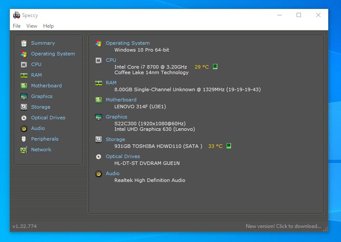Click the green storage temperature indicator icon
Image resolution: width=341 pixels, height=242 pixels.
click(x=229, y=146)
